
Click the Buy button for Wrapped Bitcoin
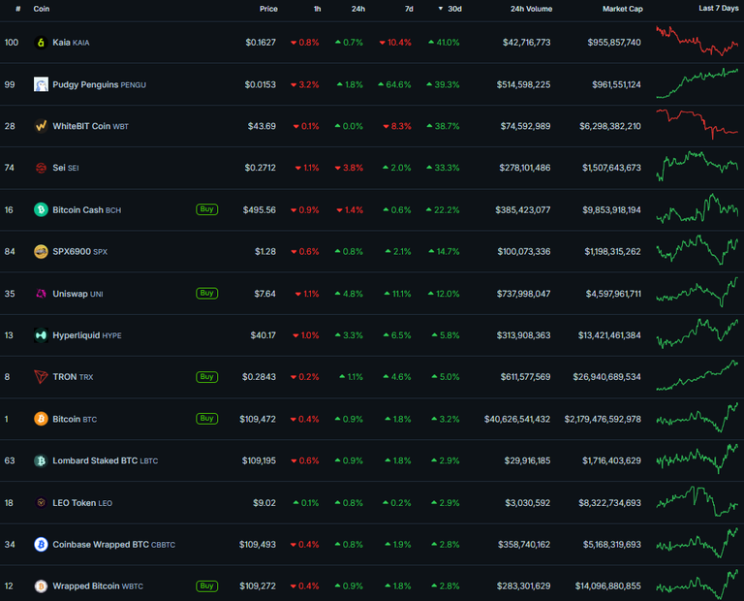pyautogui.click(x=207, y=586)
